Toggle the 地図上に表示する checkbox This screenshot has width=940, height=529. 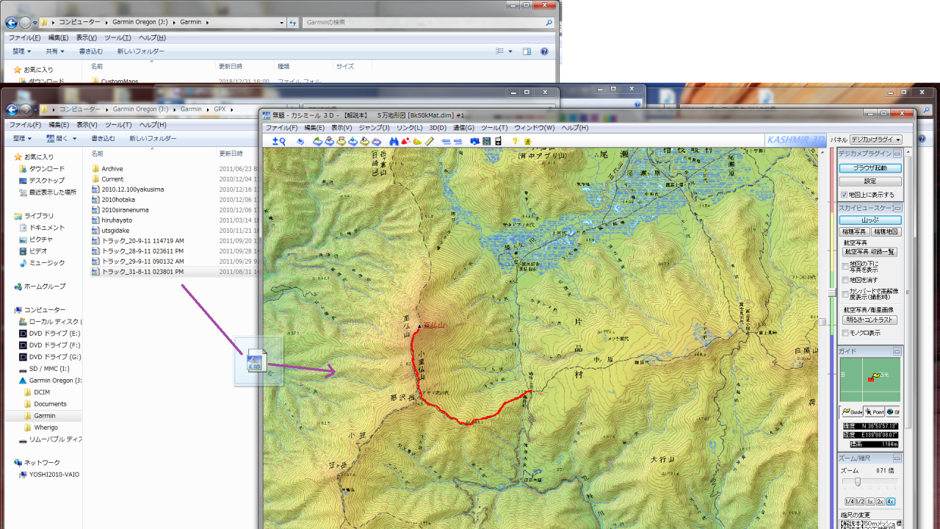point(845,195)
